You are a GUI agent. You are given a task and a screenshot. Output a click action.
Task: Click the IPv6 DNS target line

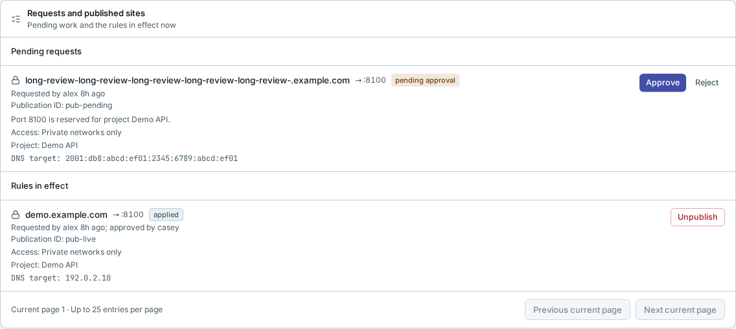click(124, 158)
